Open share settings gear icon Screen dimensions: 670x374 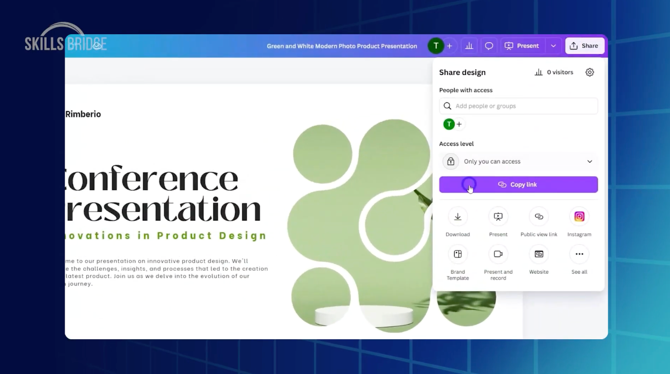(x=590, y=72)
